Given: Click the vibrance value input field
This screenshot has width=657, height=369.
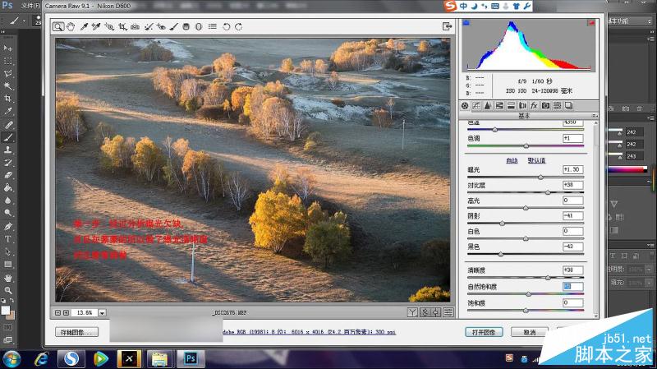Looking at the screenshot, I should pyautogui.click(x=572, y=287).
